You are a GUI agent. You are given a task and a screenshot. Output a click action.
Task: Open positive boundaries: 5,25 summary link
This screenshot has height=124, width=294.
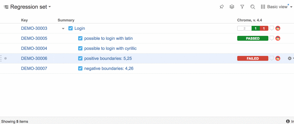(108, 58)
